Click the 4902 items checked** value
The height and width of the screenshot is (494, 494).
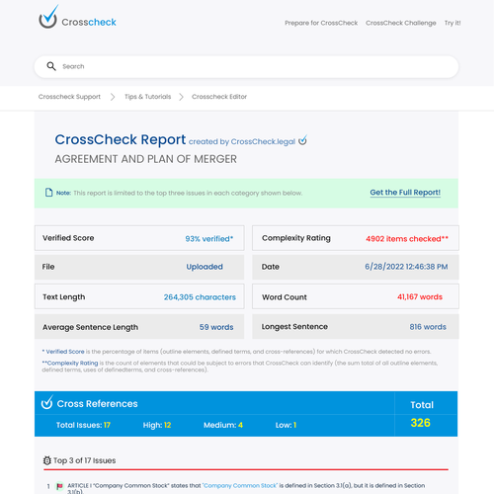tap(407, 239)
